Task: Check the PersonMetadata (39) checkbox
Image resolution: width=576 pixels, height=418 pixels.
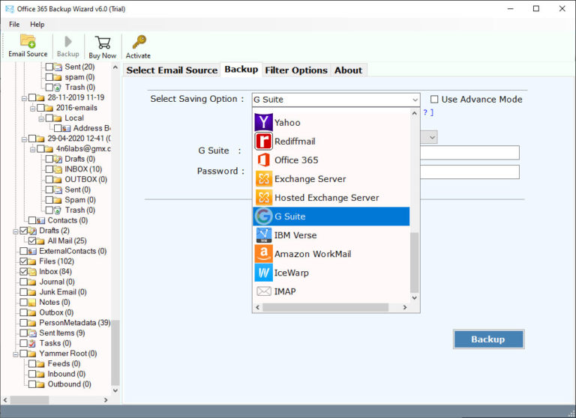Action: [x=23, y=323]
